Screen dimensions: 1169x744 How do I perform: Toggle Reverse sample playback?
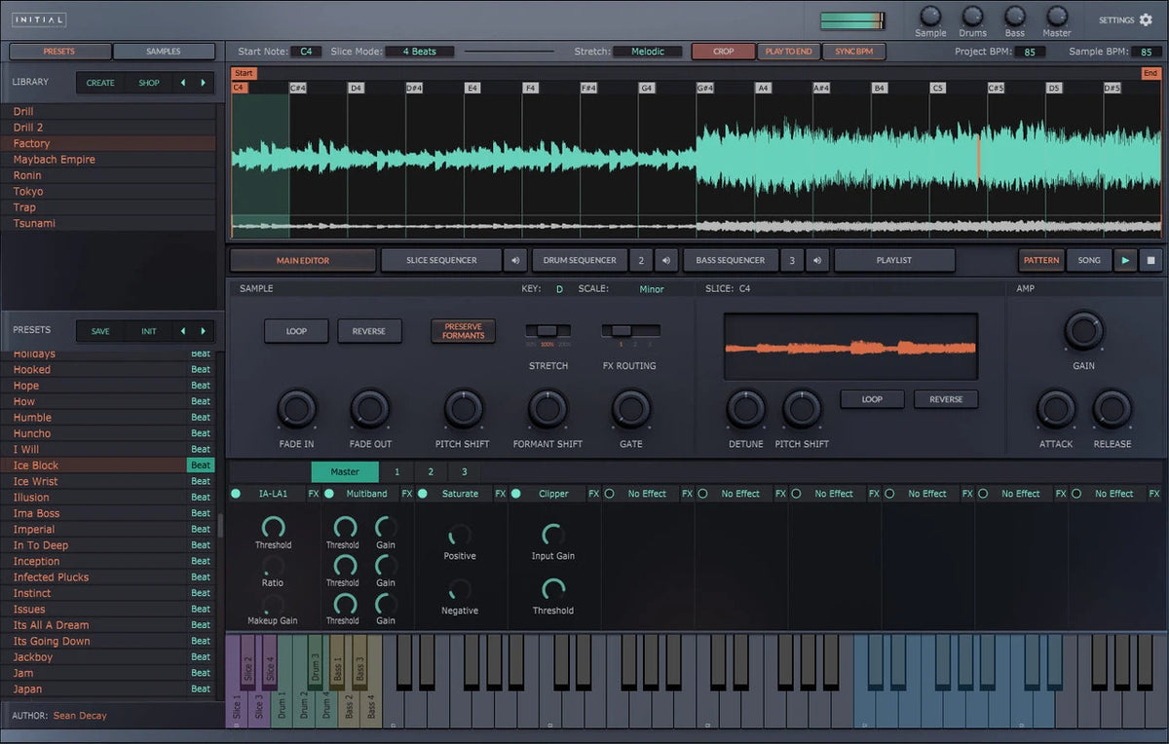(369, 331)
